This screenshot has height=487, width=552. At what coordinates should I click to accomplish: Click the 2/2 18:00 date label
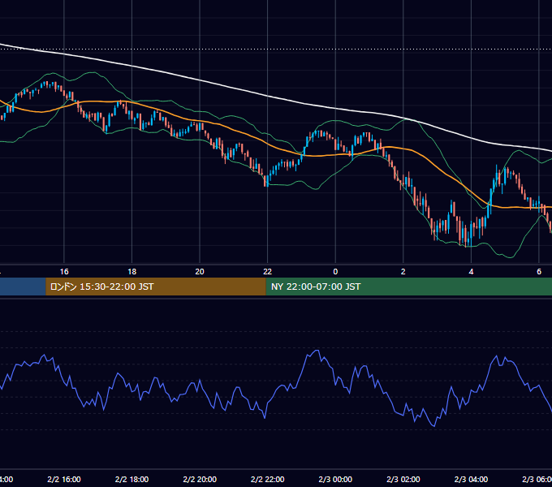[132, 480]
